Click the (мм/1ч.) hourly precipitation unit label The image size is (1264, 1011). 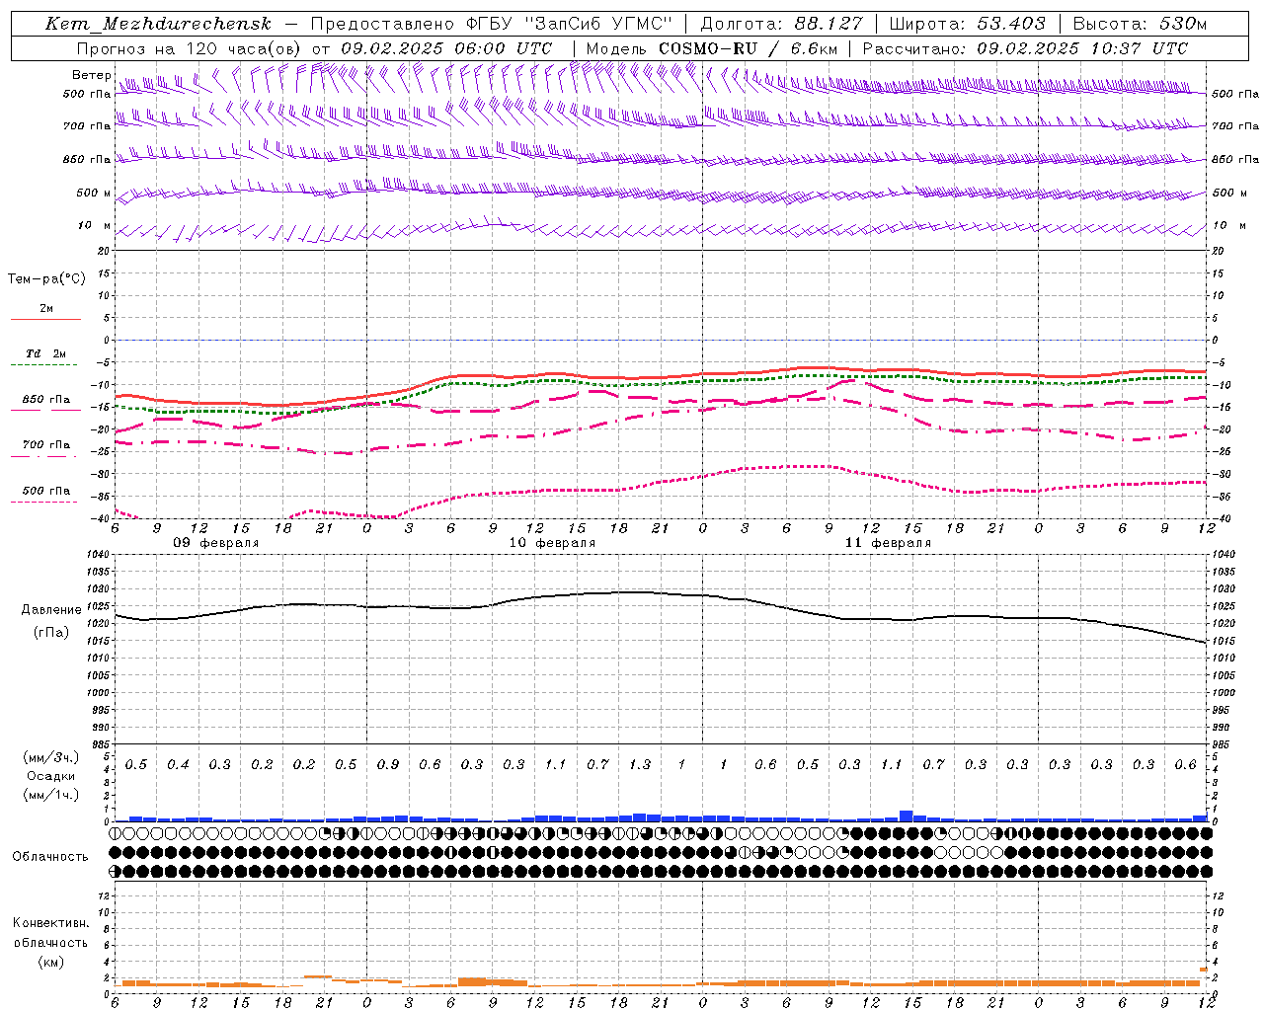point(50,795)
